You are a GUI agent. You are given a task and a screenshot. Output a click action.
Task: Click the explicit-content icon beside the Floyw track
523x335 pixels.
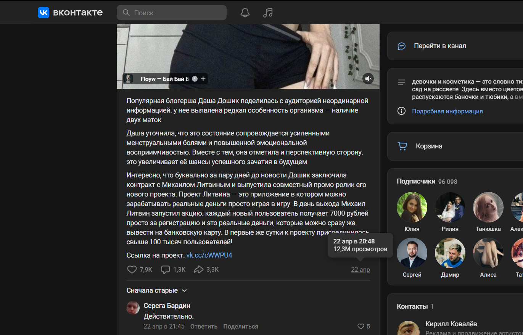coord(195,79)
